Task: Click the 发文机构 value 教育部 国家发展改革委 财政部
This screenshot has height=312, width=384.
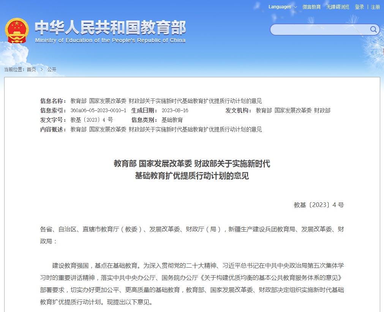Action: 293,111
